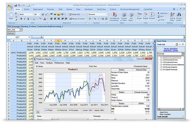Click the Wrap Text button

tap(75, 14)
